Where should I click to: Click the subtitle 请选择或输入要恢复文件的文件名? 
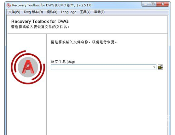click(40, 27)
